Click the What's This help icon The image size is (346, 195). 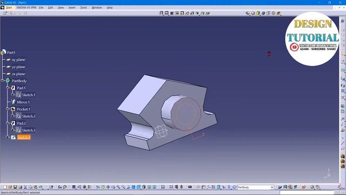(x=51, y=187)
